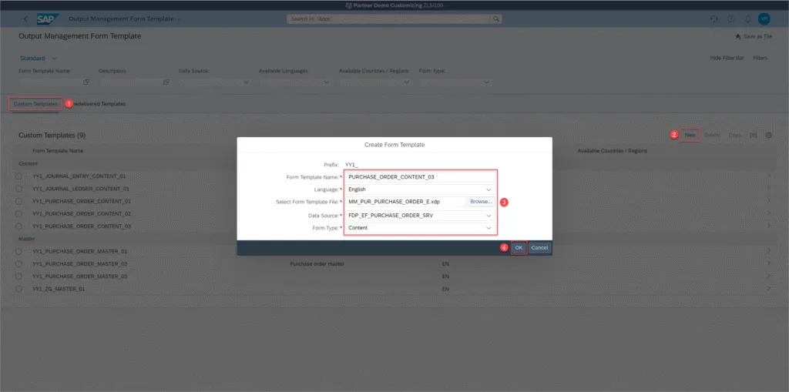Click the Save as Tile star
The height and width of the screenshot is (392, 789).
point(737,37)
